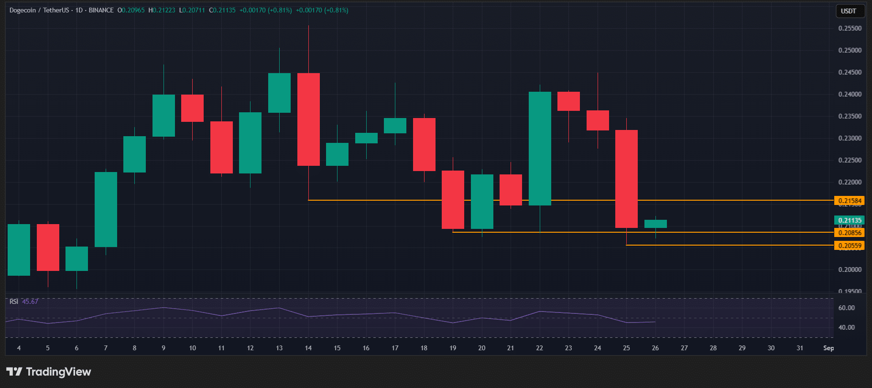Click the orange 0.20559 price label
This screenshot has width=872, height=388.
click(x=849, y=246)
